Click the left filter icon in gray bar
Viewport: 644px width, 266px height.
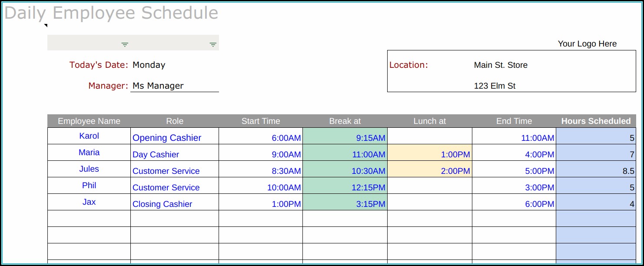click(125, 44)
